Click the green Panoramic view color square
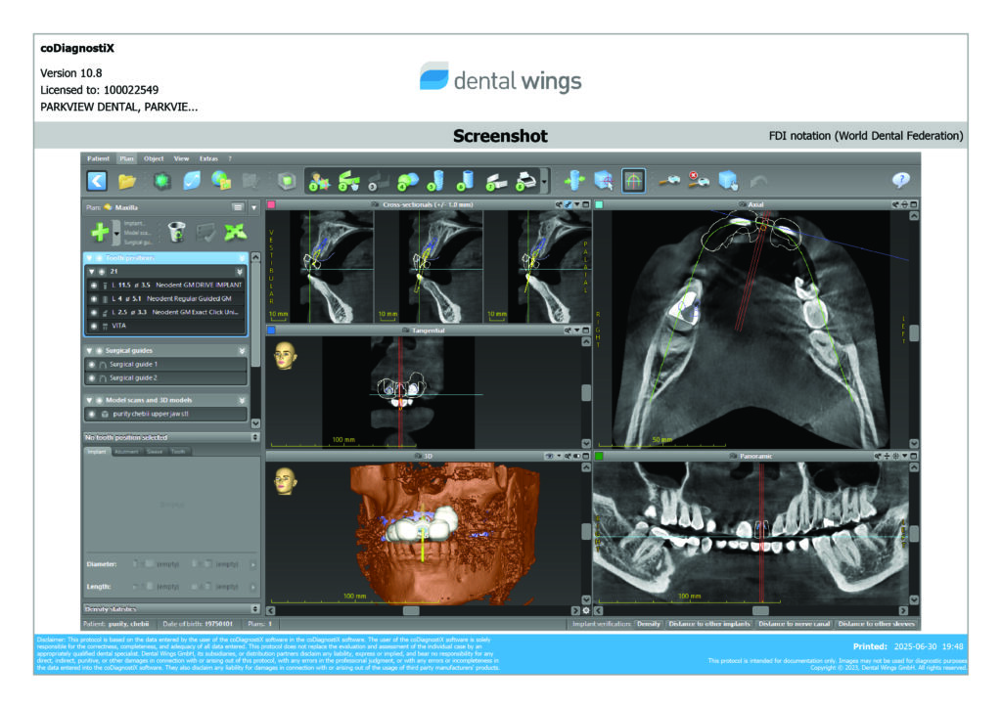Viewport: 1002px width, 708px height. (x=599, y=457)
